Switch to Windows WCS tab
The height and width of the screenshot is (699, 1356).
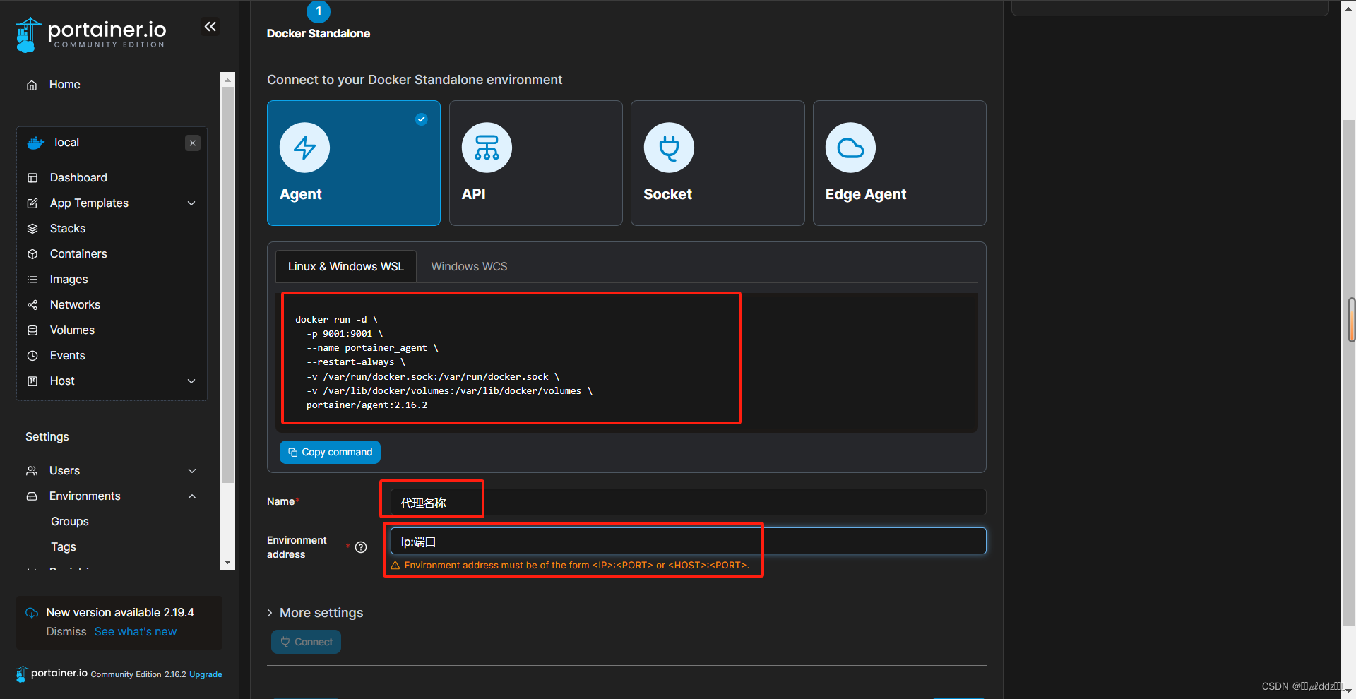click(469, 267)
